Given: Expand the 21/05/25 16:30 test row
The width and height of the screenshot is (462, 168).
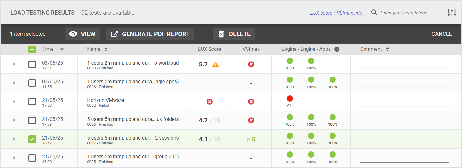Looking at the screenshot, I should [x=14, y=158].
